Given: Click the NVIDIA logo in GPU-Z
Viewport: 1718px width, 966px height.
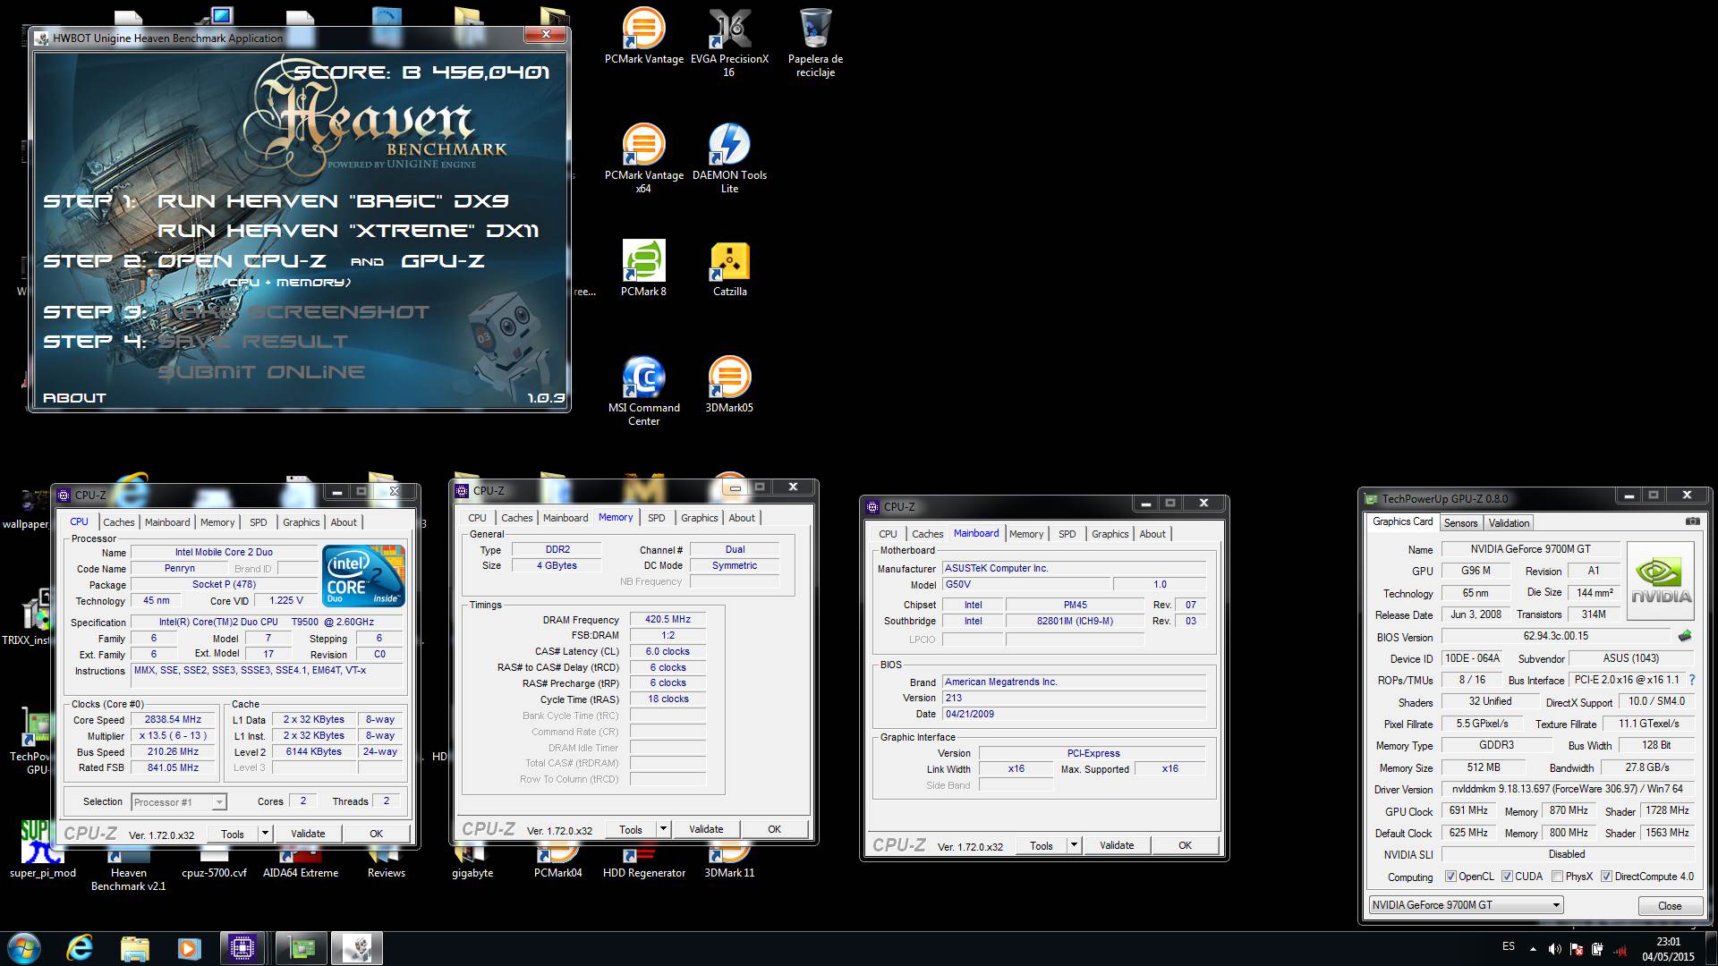Looking at the screenshot, I should click(x=1661, y=580).
